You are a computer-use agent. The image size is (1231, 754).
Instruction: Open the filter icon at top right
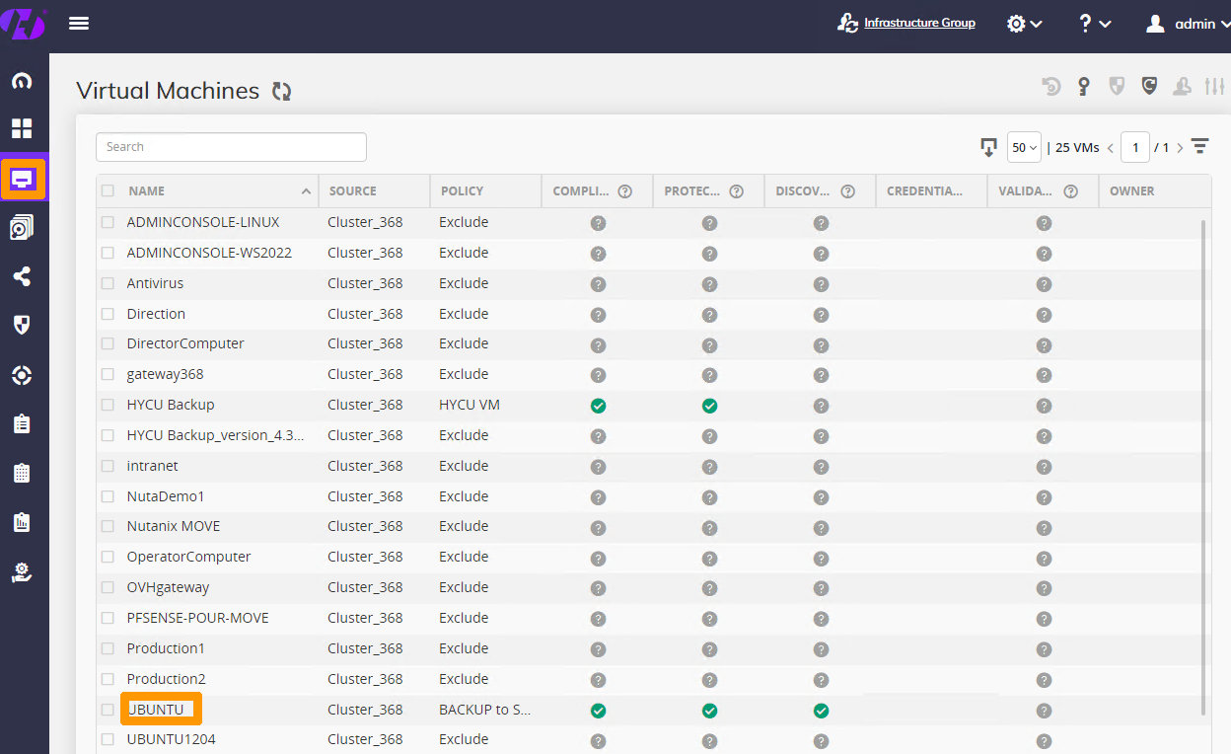pyautogui.click(x=1199, y=147)
